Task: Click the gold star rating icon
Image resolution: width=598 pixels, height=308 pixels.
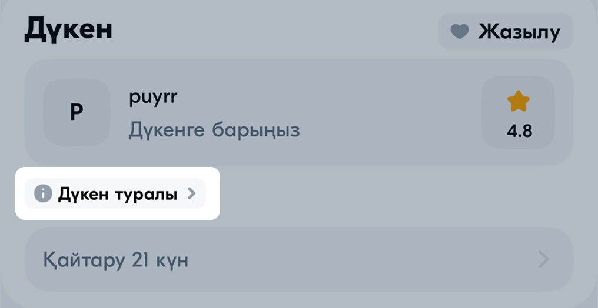Action: pyautogui.click(x=519, y=101)
